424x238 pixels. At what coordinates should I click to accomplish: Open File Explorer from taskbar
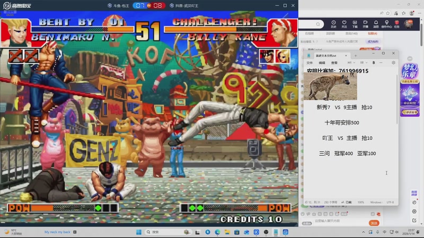pos(227,232)
